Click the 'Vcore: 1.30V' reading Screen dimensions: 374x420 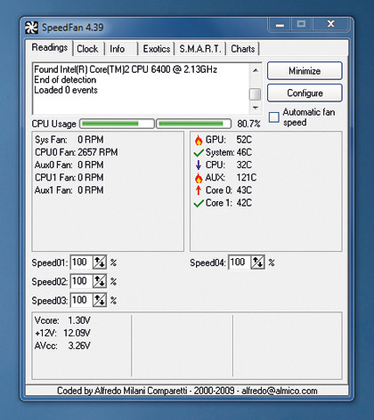(62, 320)
